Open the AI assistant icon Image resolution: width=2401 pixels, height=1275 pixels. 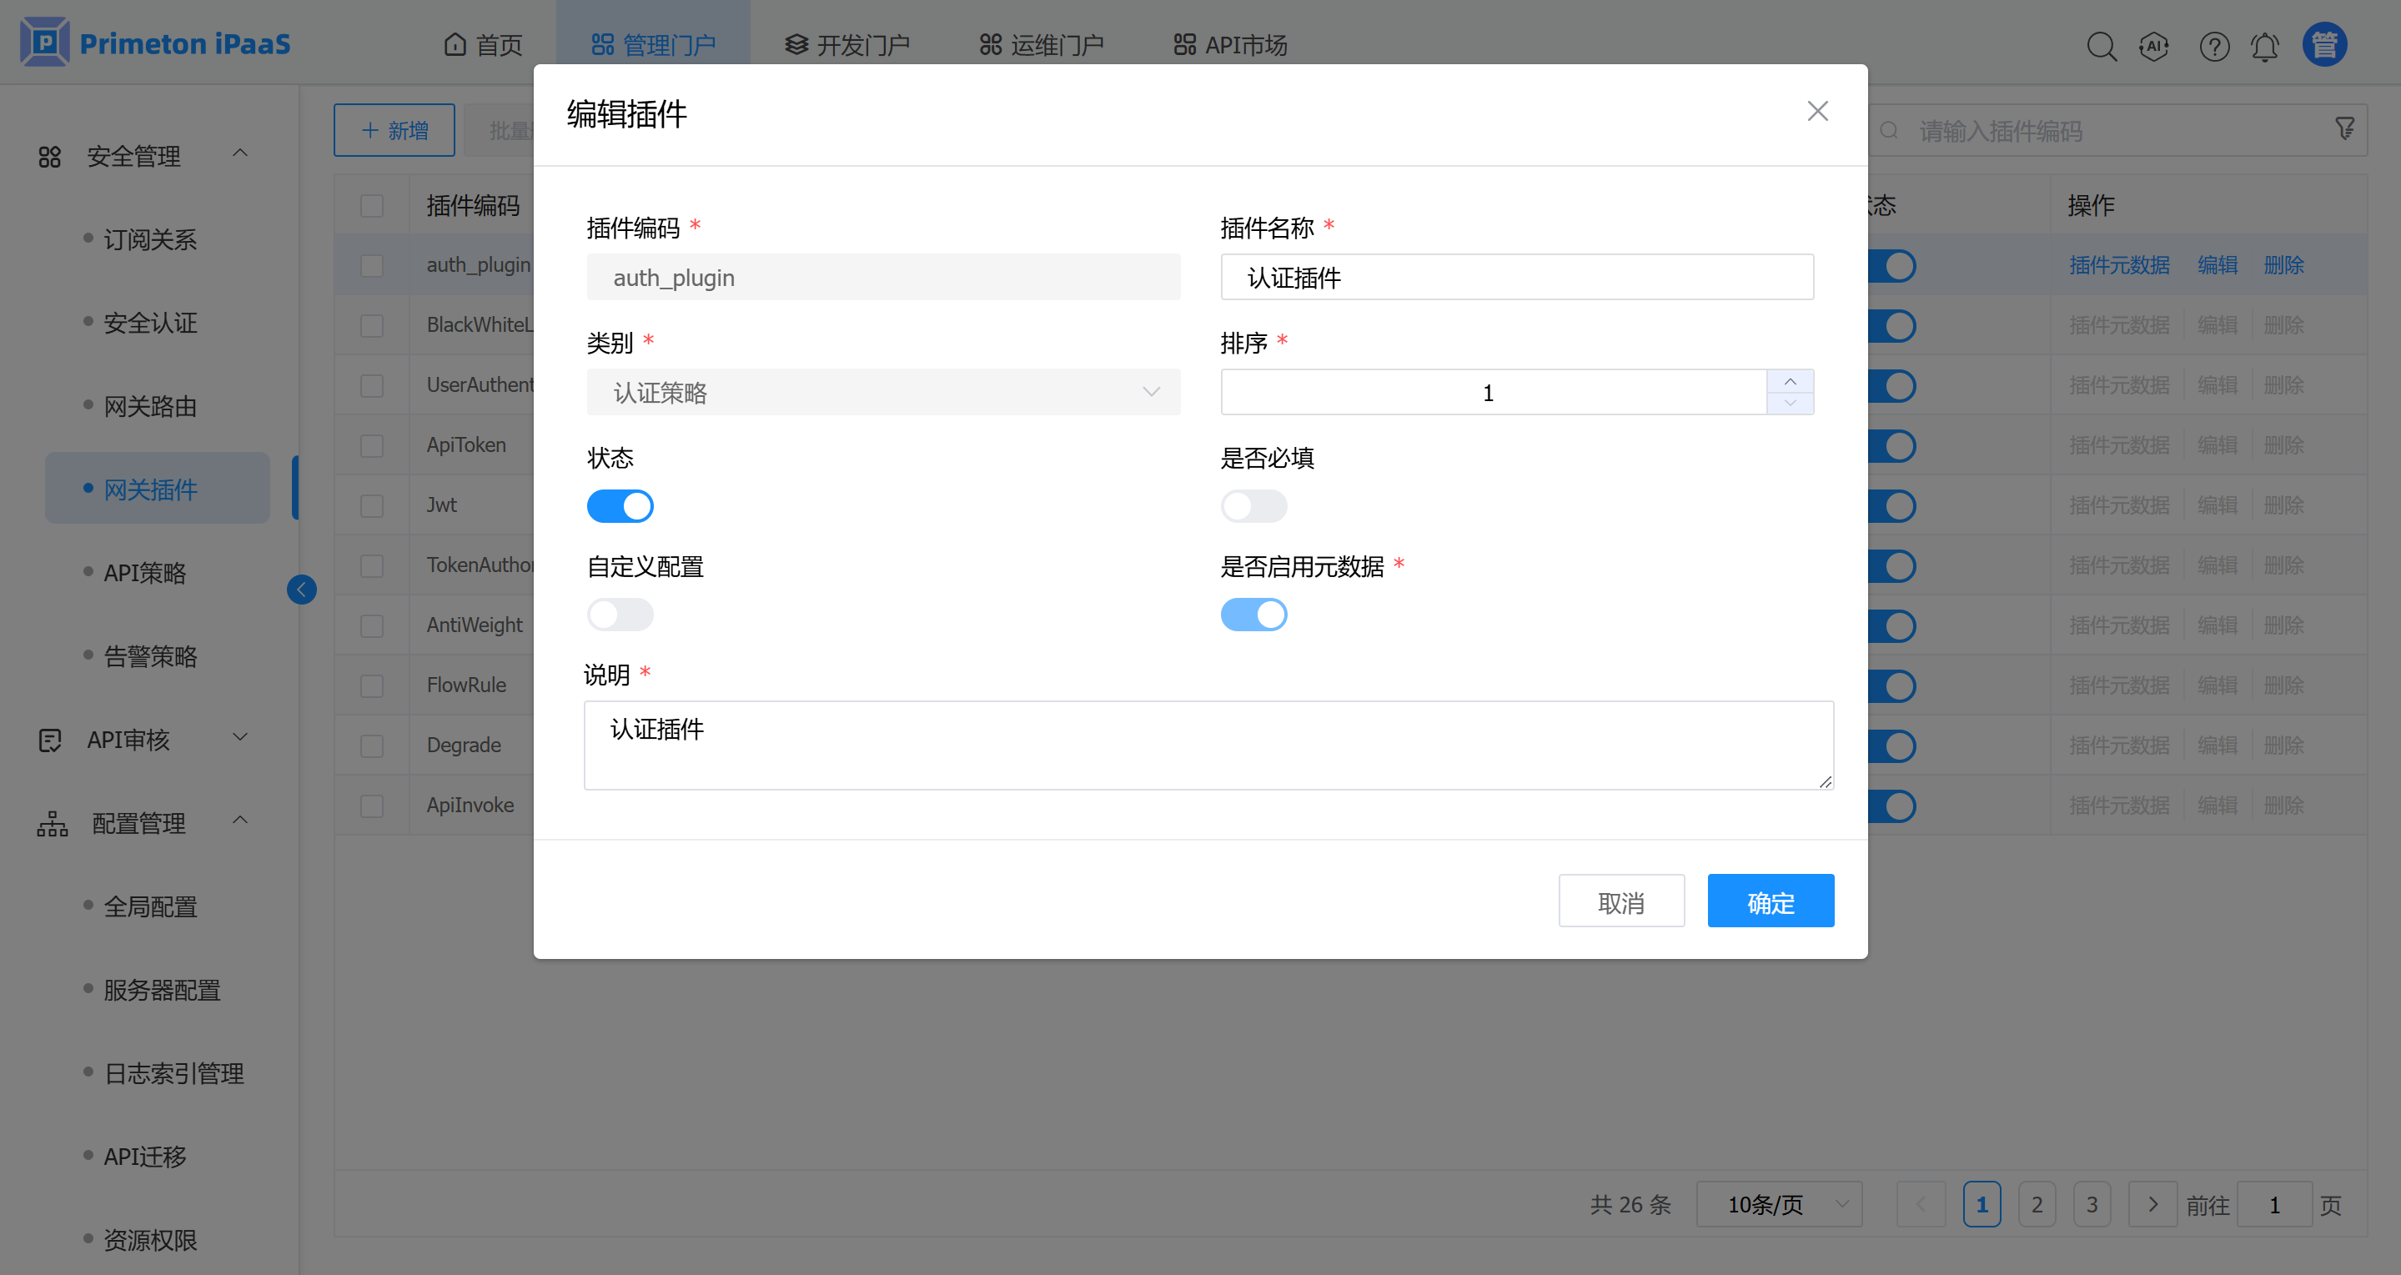pyautogui.click(x=2154, y=46)
